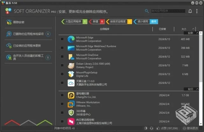Click the 360杀毒 shield icon

point(71,113)
